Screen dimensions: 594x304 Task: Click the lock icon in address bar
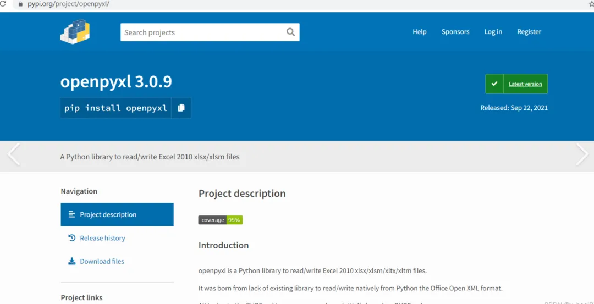tap(20, 4)
